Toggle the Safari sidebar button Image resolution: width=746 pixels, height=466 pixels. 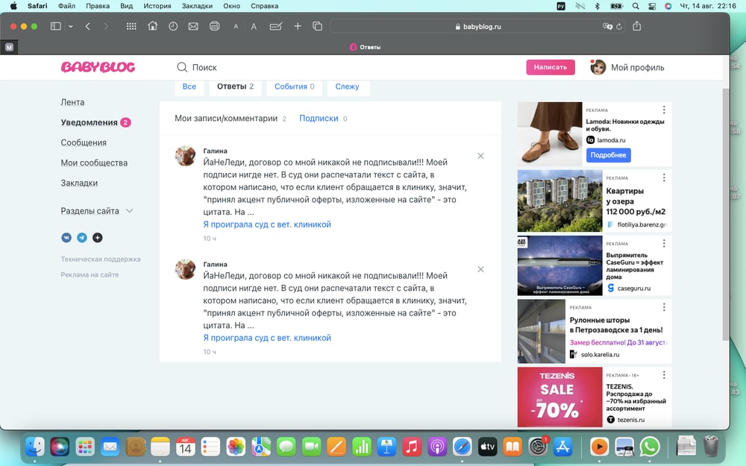tap(55, 26)
